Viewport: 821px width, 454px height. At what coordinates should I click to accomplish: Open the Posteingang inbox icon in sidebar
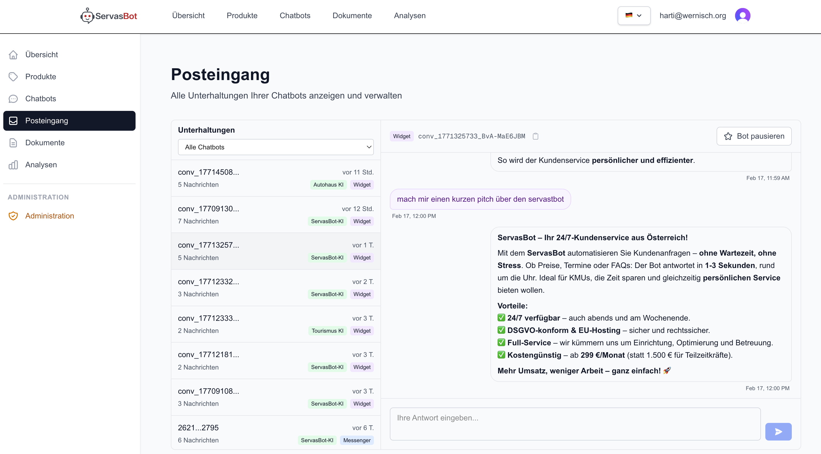(x=13, y=121)
